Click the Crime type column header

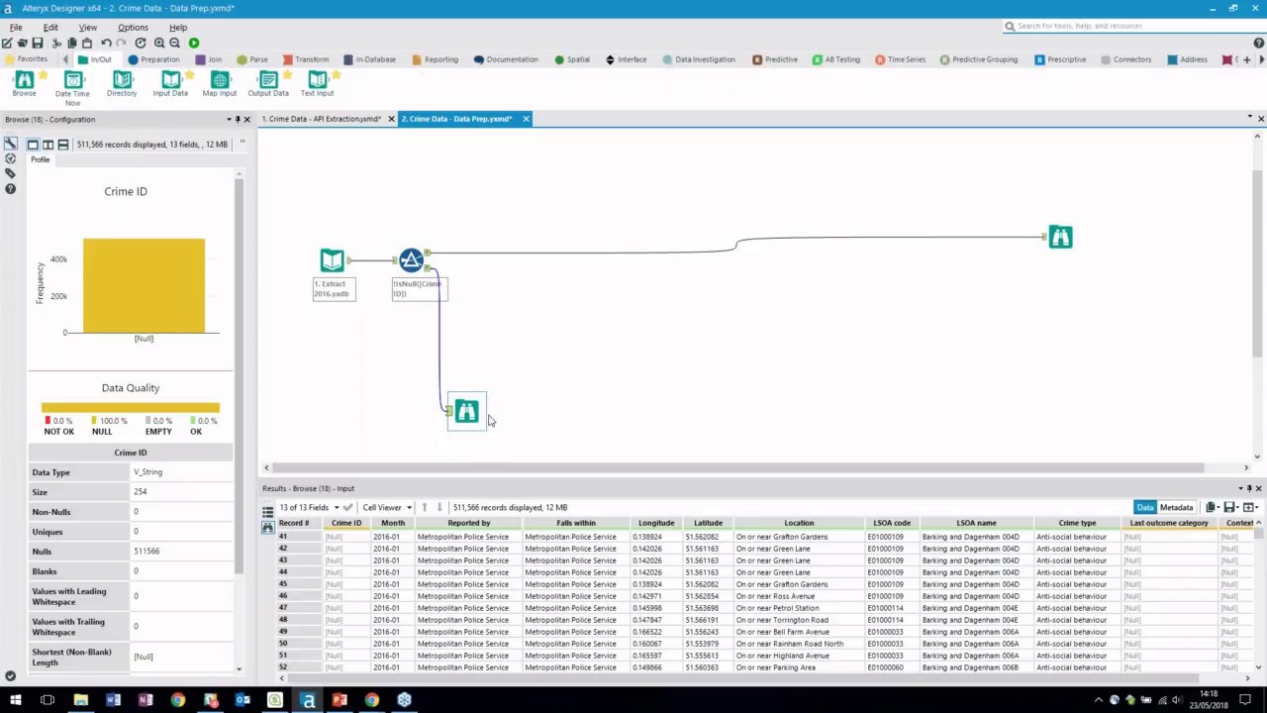(x=1077, y=523)
